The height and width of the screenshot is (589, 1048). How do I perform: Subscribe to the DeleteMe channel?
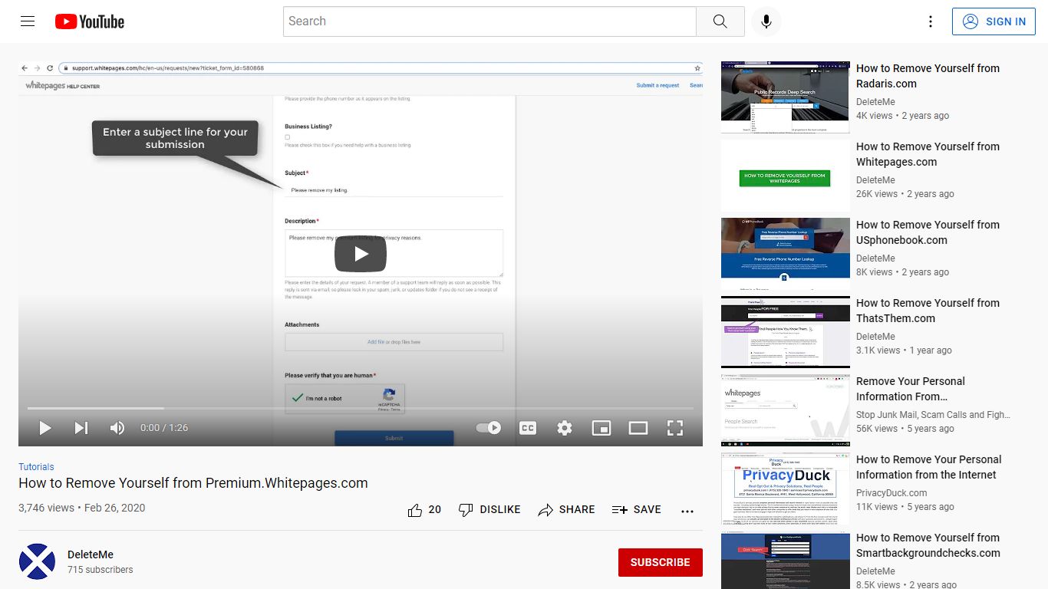coord(660,562)
